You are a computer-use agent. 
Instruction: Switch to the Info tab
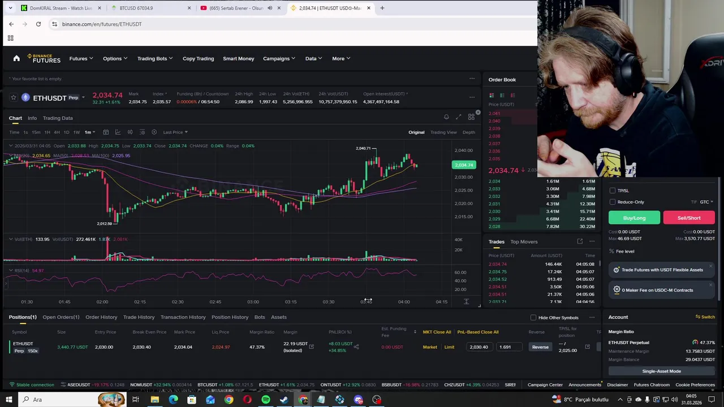32,118
